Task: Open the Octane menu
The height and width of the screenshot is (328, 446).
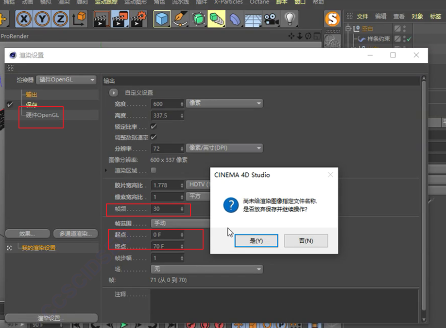Action: click(259, 2)
